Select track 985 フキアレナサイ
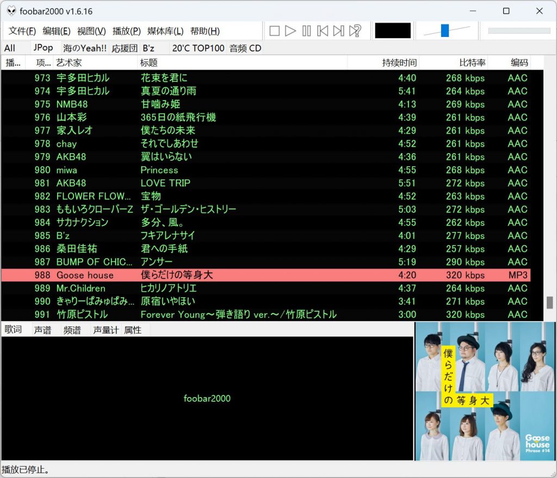The image size is (557, 478). pyautogui.click(x=265, y=235)
